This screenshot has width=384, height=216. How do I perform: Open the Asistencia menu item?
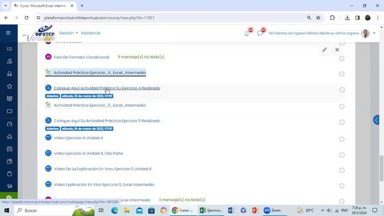91,33
